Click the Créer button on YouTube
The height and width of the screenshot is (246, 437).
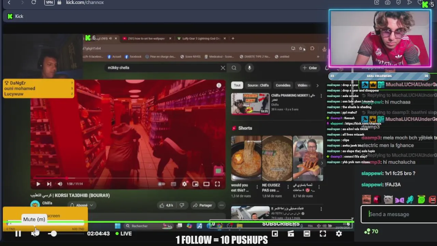(310, 68)
